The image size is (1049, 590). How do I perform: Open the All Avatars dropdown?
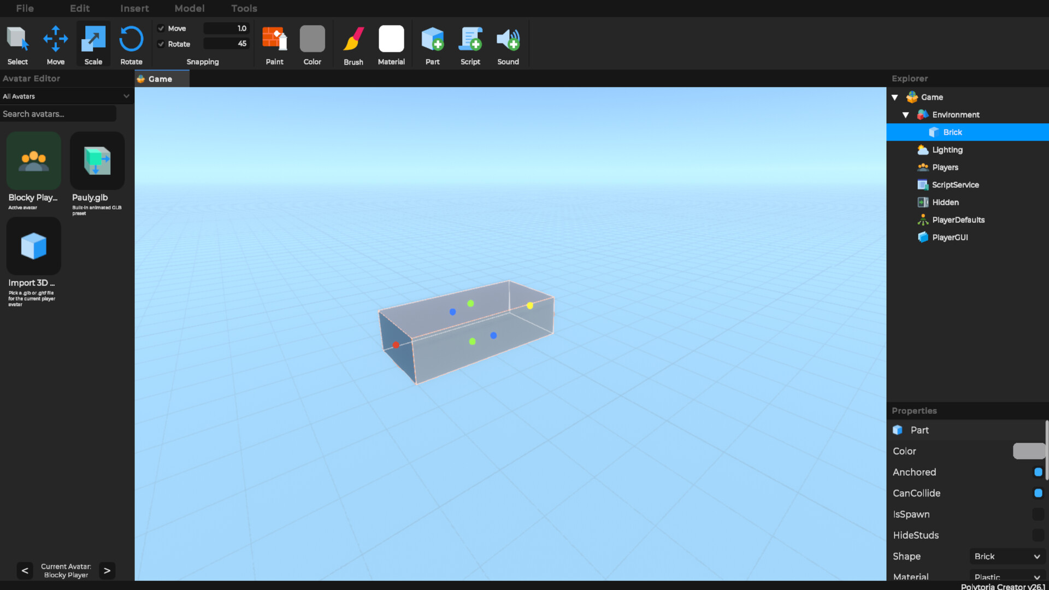click(x=66, y=96)
